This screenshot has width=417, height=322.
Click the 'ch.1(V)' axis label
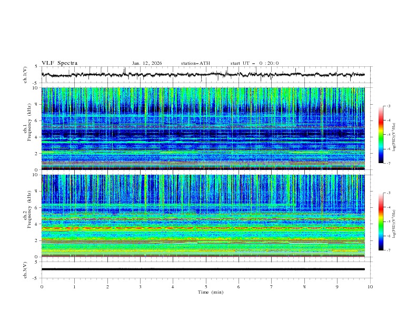pos(26,75)
